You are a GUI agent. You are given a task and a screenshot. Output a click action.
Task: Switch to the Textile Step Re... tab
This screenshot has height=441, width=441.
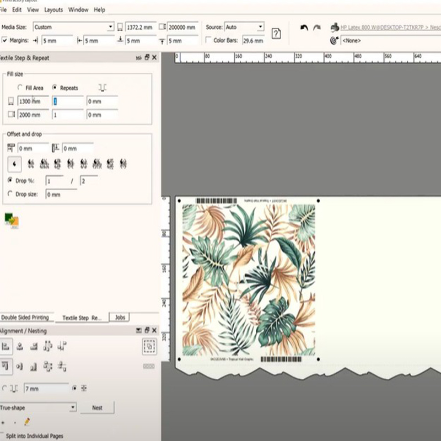[82, 318]
